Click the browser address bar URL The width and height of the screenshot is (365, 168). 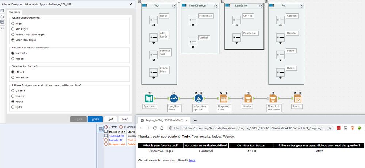[254, 128]
